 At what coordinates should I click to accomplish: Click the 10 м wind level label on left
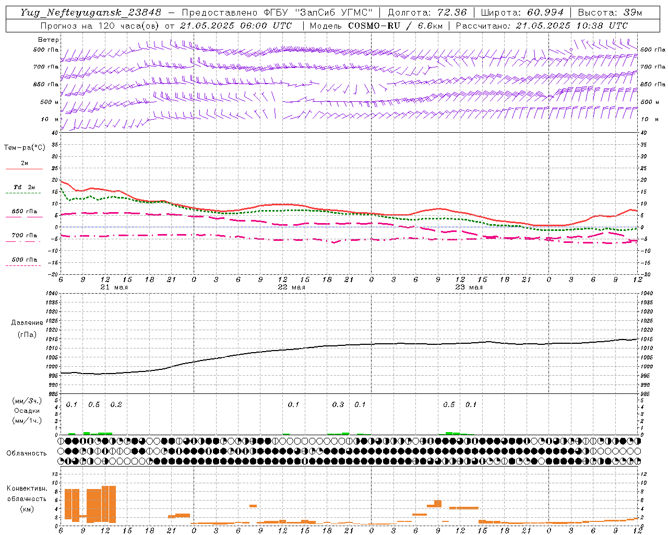pyautogui.click(x=50, y=120)
